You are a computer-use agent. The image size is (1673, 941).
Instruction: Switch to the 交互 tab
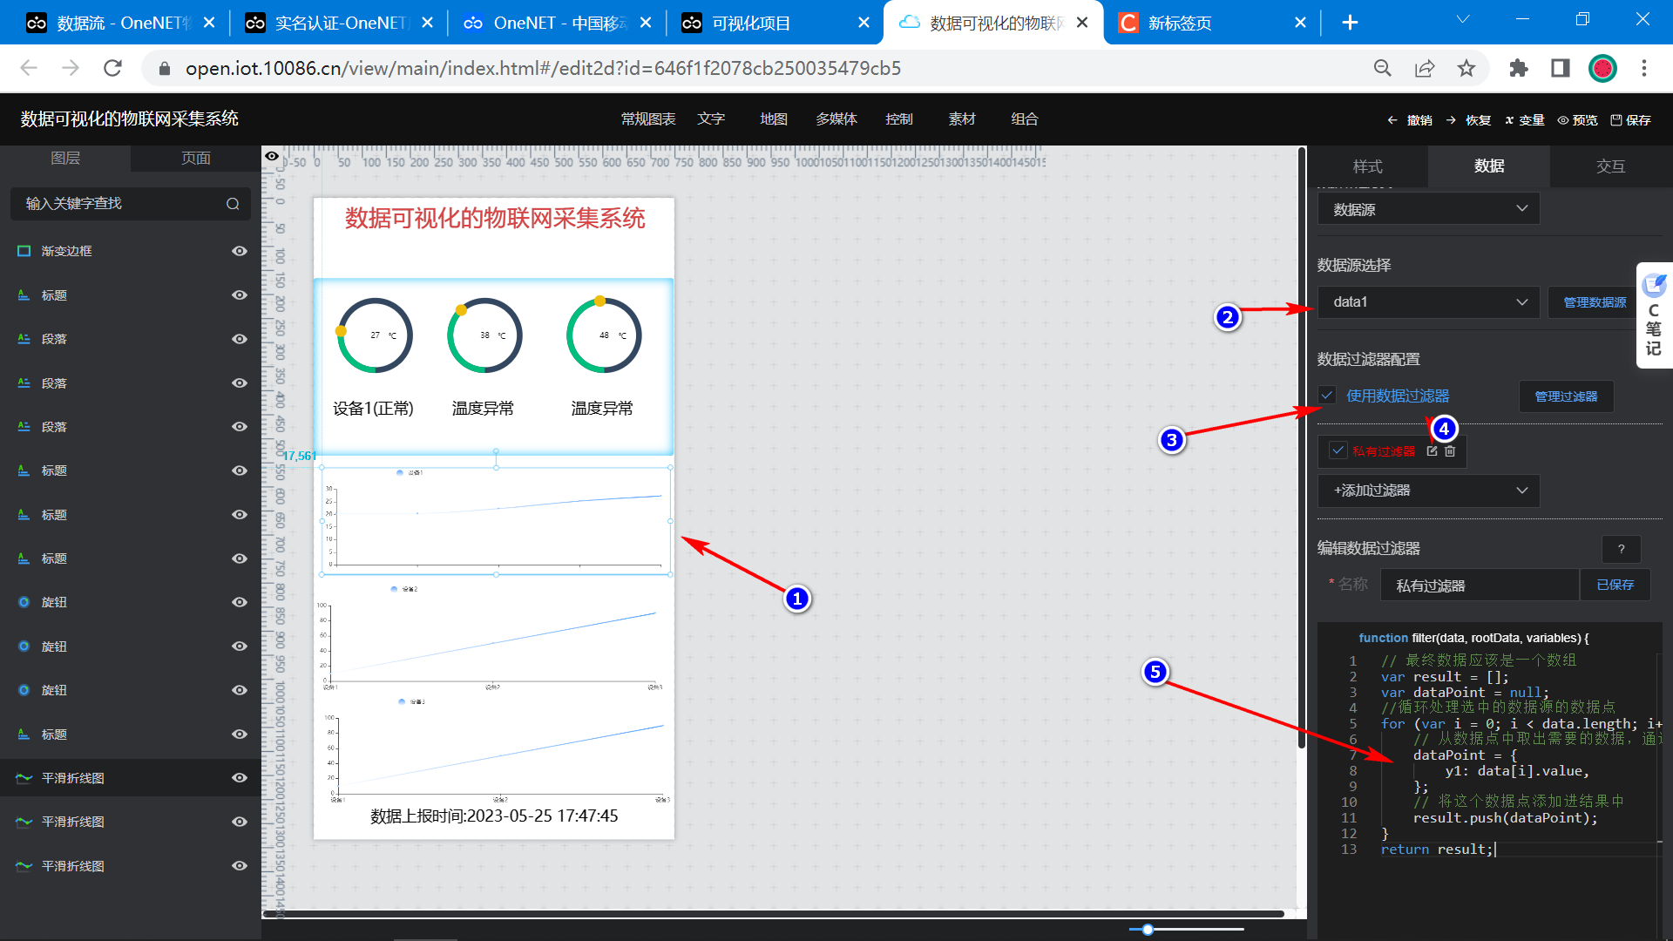pos(1610,166)
